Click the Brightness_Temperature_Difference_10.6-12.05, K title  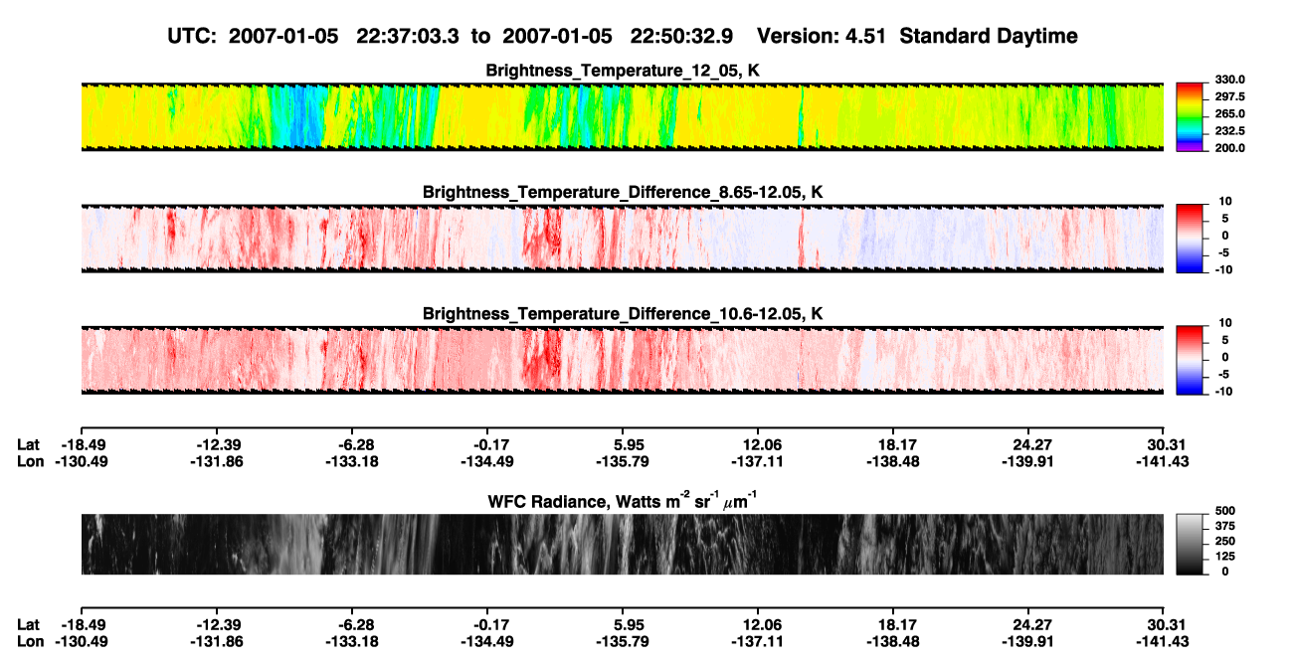(623, 314)
